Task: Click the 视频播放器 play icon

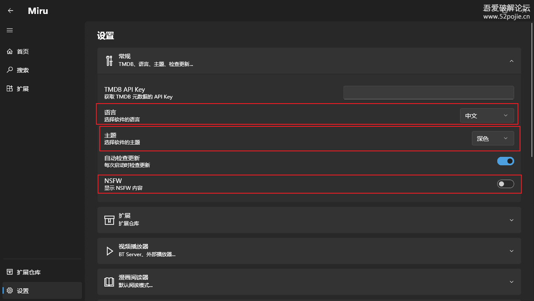Action: 109,251
